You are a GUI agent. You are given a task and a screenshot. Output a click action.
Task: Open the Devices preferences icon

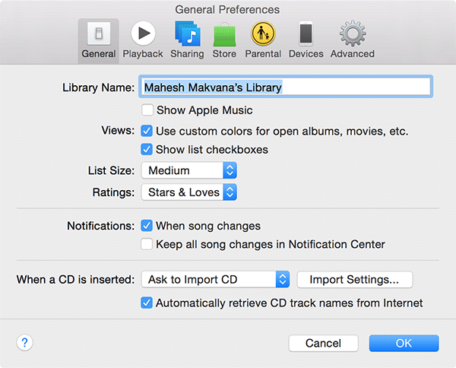pos(306,35)
